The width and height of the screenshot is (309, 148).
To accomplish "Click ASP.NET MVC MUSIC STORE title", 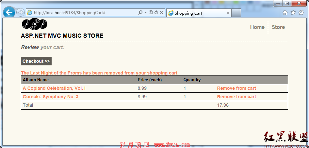I will click(62, 36).
